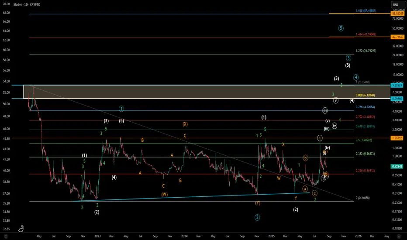Screen dimensions: 407x240
Task: Click the '1.272 (24.79293)' Fib label
Action: [x=366, y=51]
